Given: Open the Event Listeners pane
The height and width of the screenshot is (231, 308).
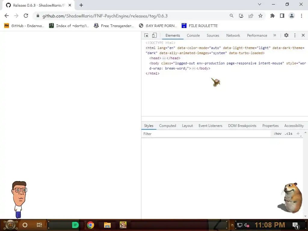Looking at the screenshot, I should click(210, 126).
